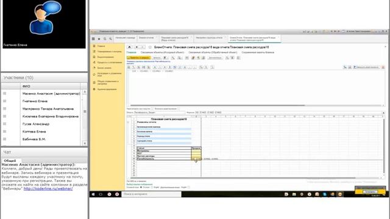
Task: Open section Интеграция и управление НСИ
Action: click(109, 74)
